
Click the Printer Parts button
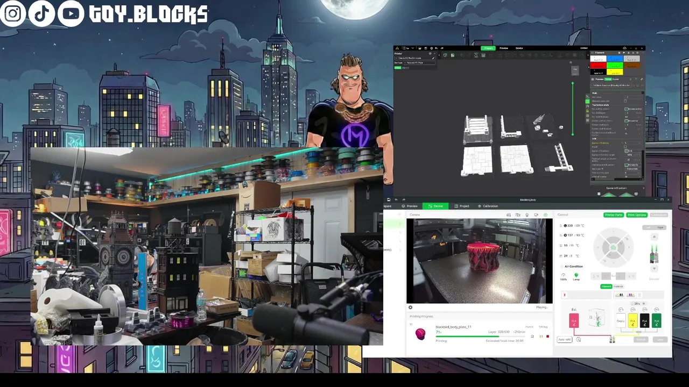614,215
